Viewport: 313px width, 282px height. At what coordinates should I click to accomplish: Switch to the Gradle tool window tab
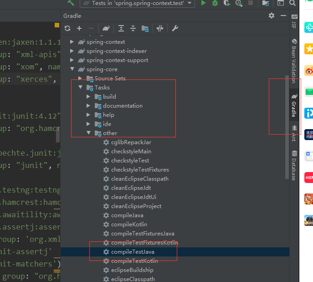point(294,105)
